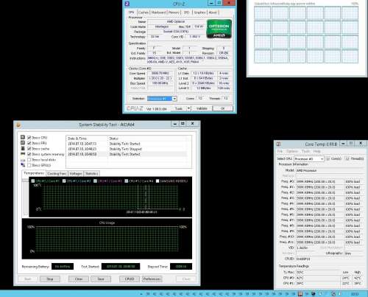This screenshot has width=368, height=297.
Task: Click the disk icon beside Stress local disks
Action: pyautogui.click(x=23, y=160)
